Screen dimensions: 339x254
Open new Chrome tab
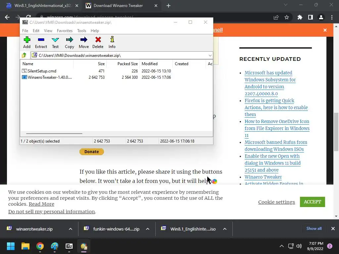(x=169, y=6)
